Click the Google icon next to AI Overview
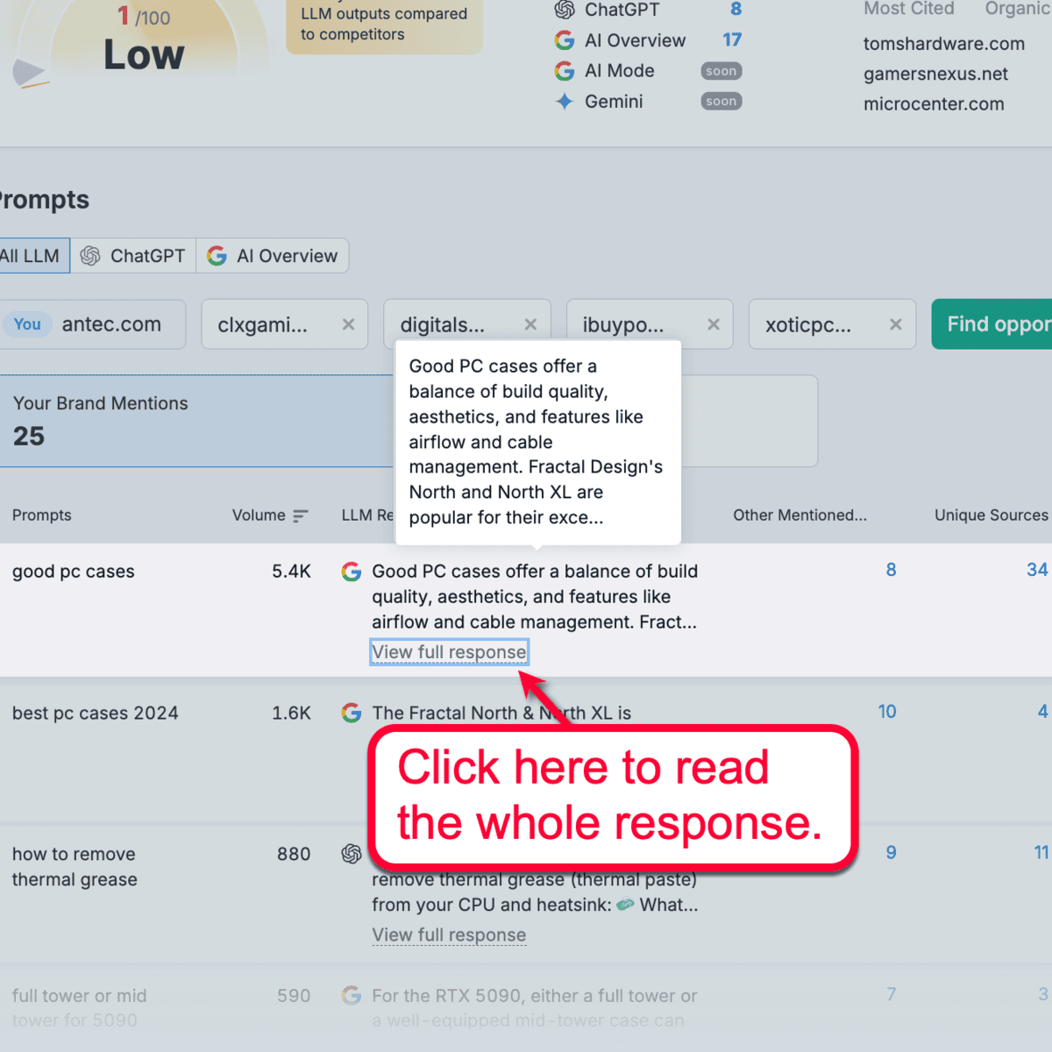The image size is (1052, 1052). click(x=565, y=40)
